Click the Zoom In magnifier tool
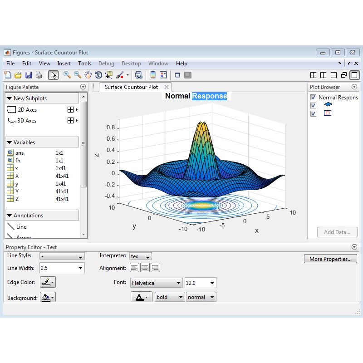The image size is (363, 363). point(67,75)
